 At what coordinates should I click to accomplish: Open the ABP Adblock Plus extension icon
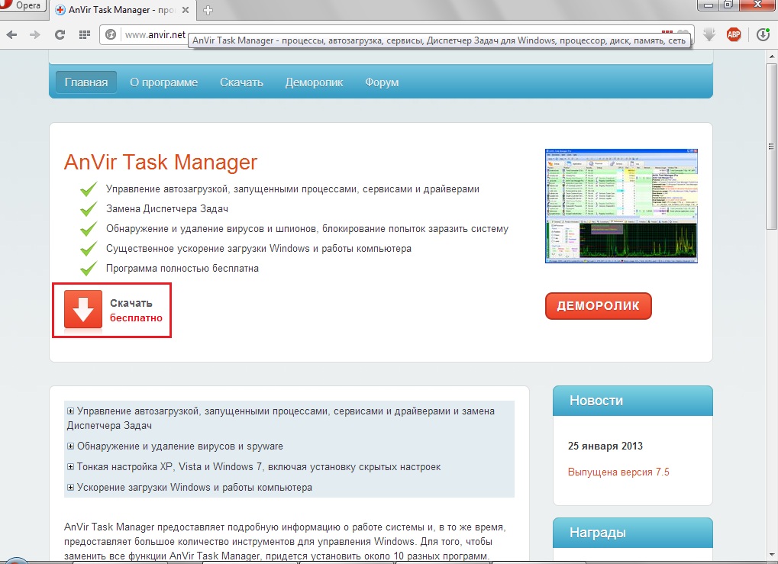click(x=734, y=34)
